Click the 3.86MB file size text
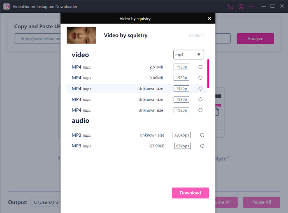Image resolution: width=288 pixels, height=213 pixels. 156,78
